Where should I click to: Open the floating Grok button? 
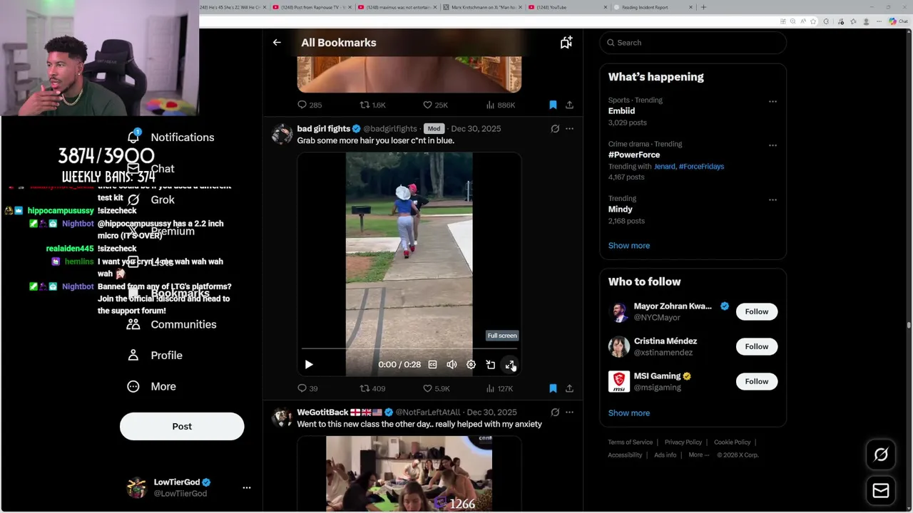[x=881, y=455]
